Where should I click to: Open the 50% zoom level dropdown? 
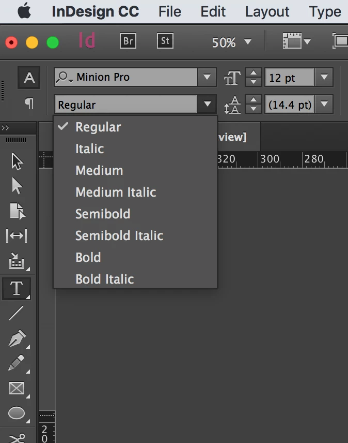(x=231, y=42)
